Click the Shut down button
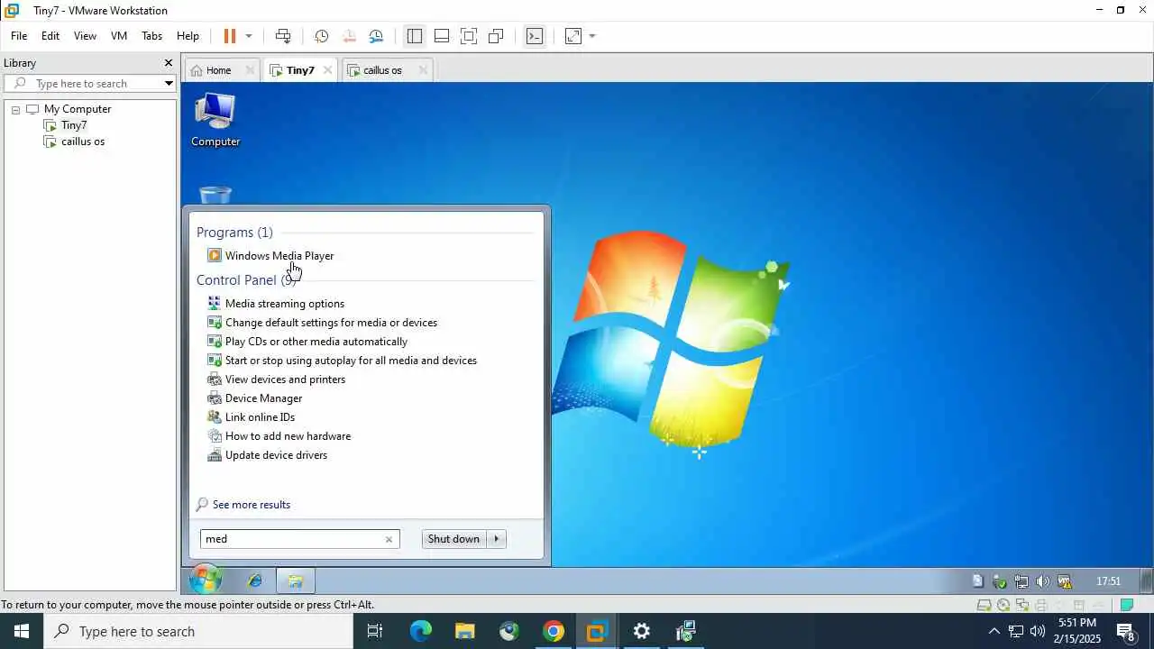 (454, 539)
